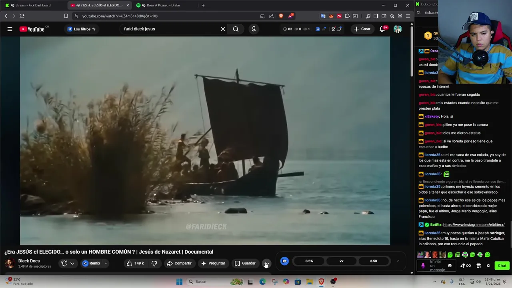Save video with Guardar button

tap(245, 263)
